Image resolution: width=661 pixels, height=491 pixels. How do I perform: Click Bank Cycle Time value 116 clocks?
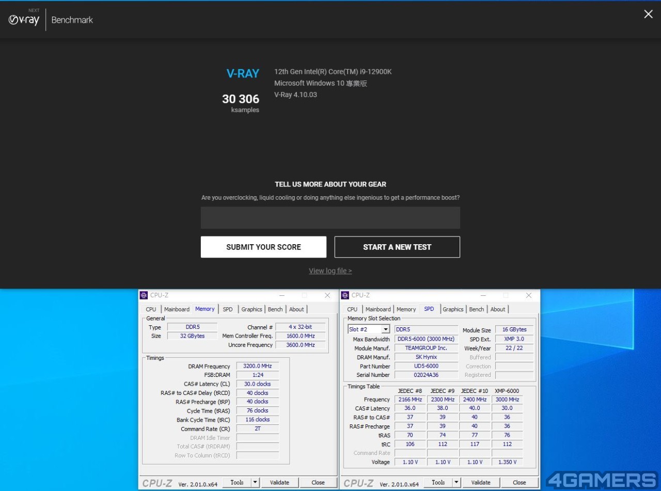click(258, 420)
